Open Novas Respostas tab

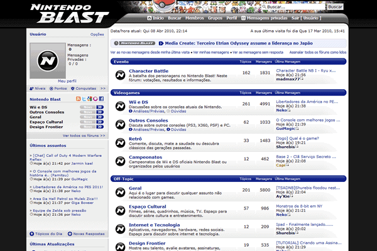point(86,233)
